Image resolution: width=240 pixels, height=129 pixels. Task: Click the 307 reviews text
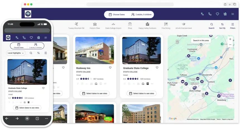[x=98, y=79]
